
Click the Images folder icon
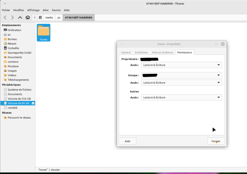tap(5, 71)
